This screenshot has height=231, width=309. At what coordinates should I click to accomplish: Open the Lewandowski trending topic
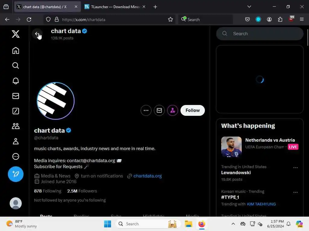[236, 173]
